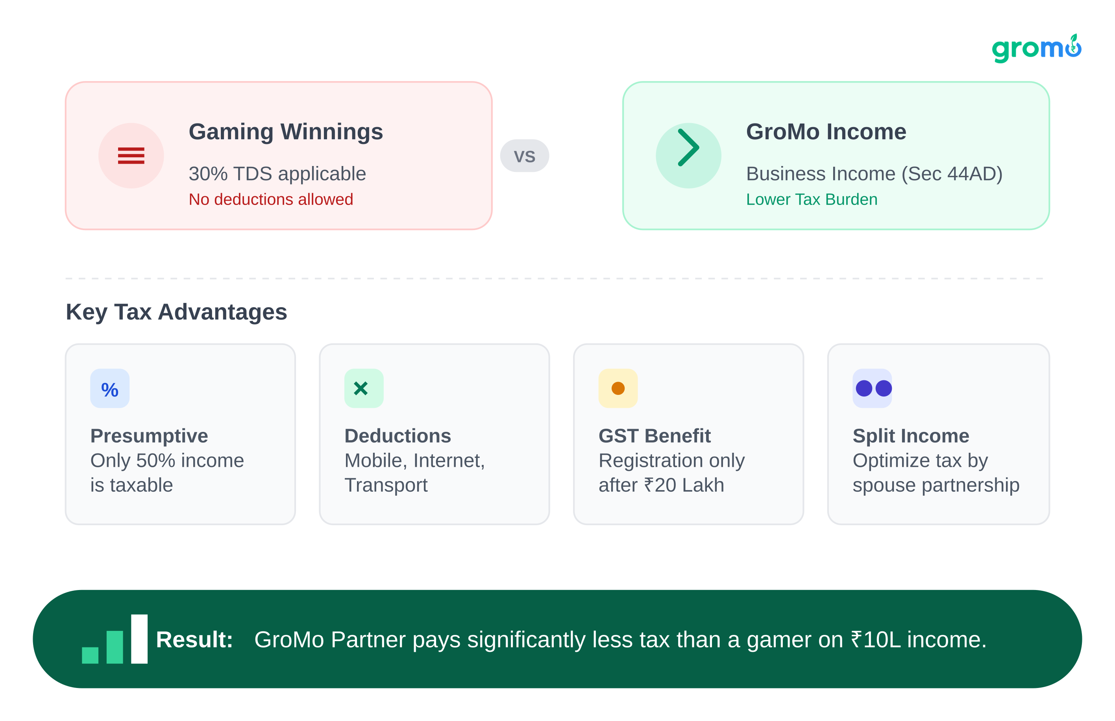Click the Lower Tax Burden text

[x=812, y=199]
